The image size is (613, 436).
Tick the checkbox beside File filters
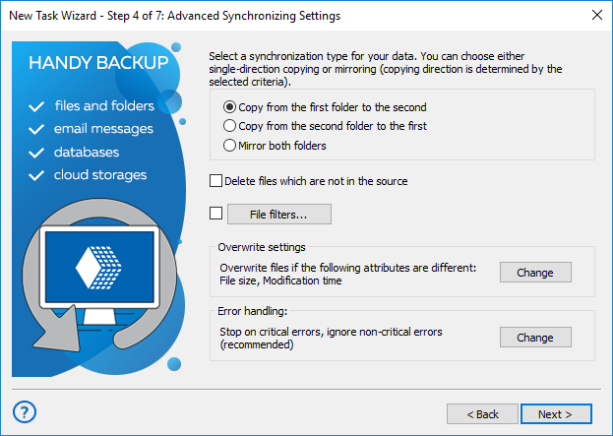click(x=216, y=213)
